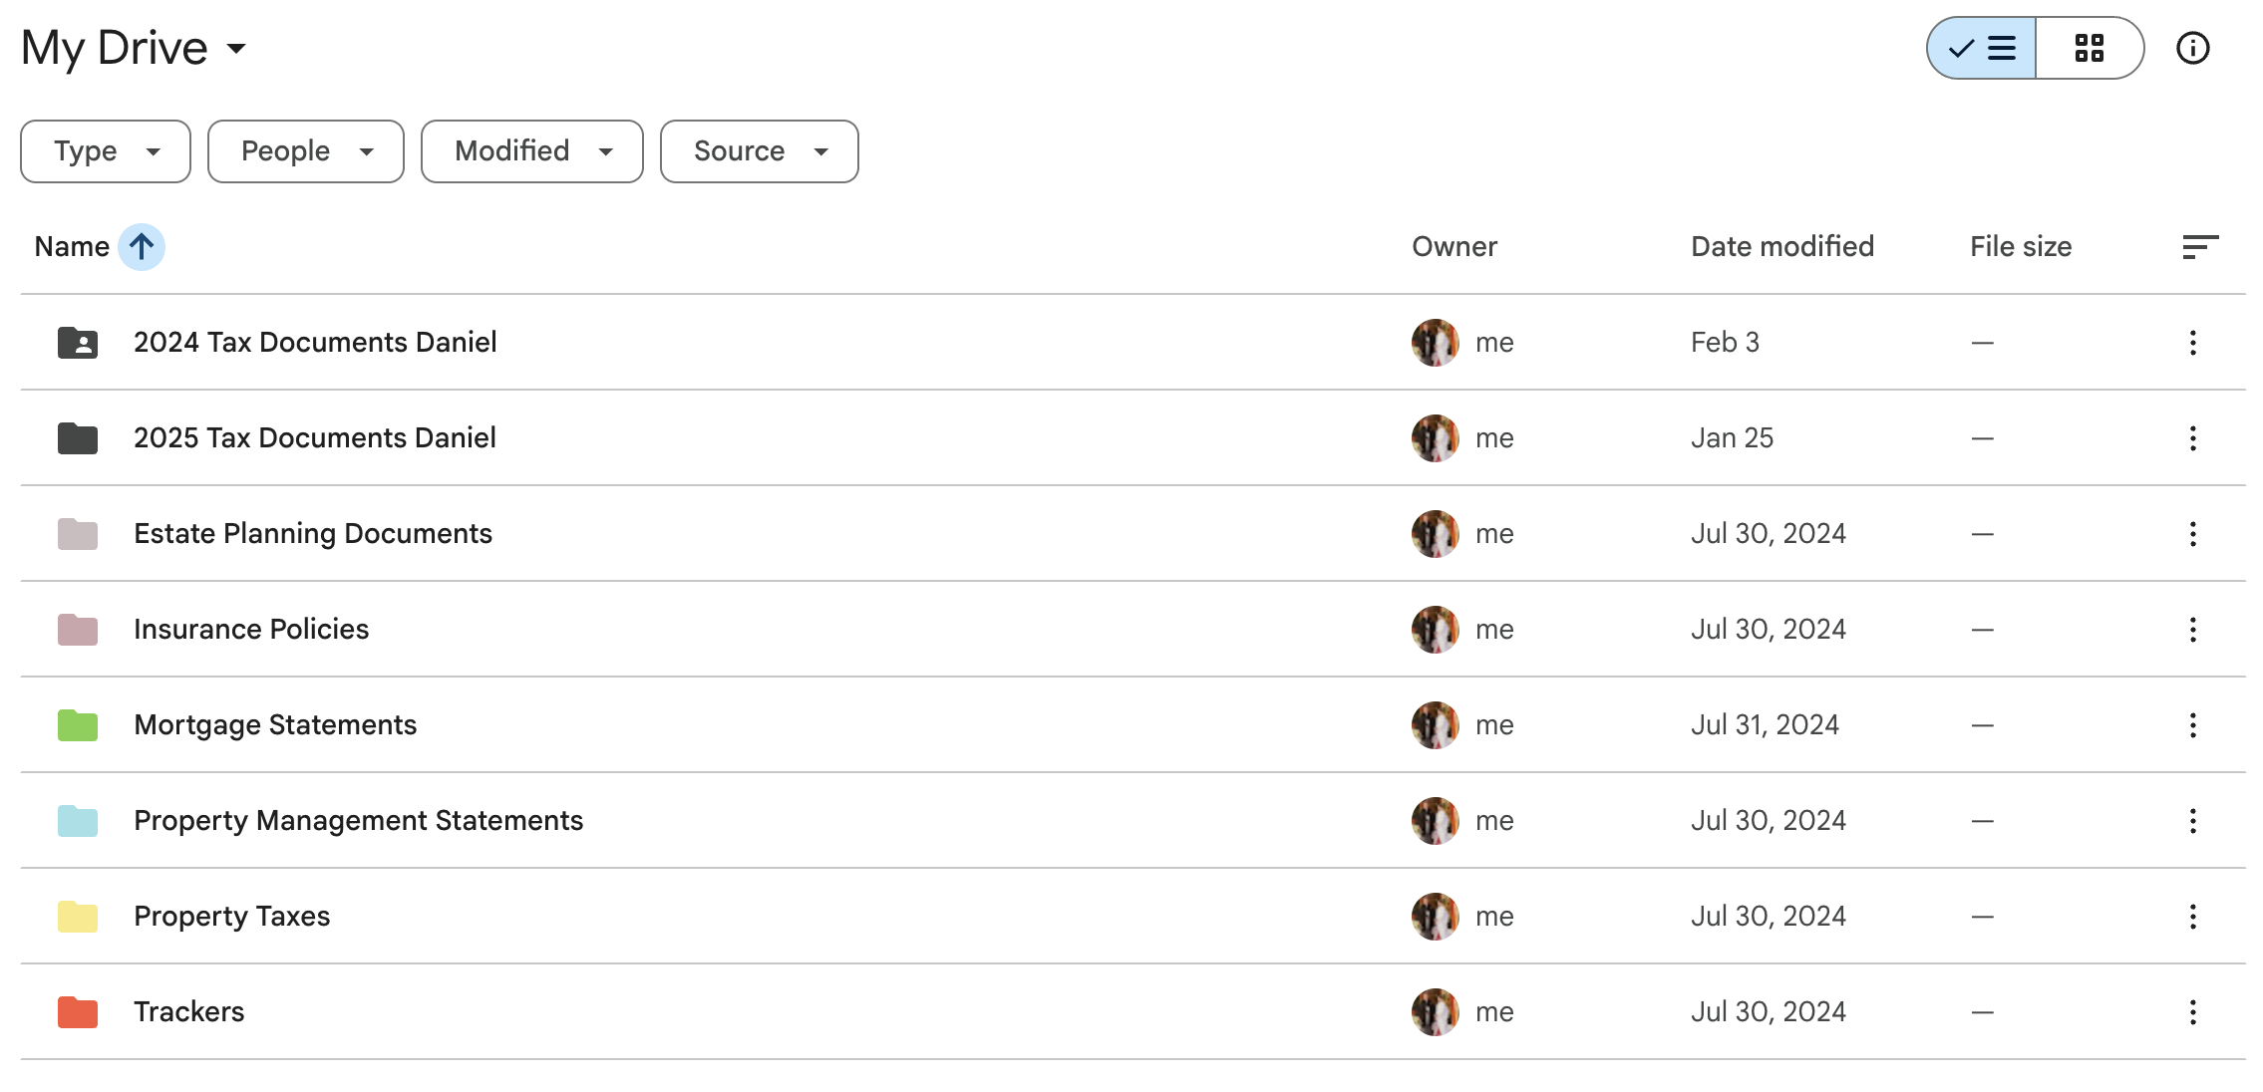Click the red Trackers folder icon
This screenshot has width=2263, height=1092.
point(78,1012)
